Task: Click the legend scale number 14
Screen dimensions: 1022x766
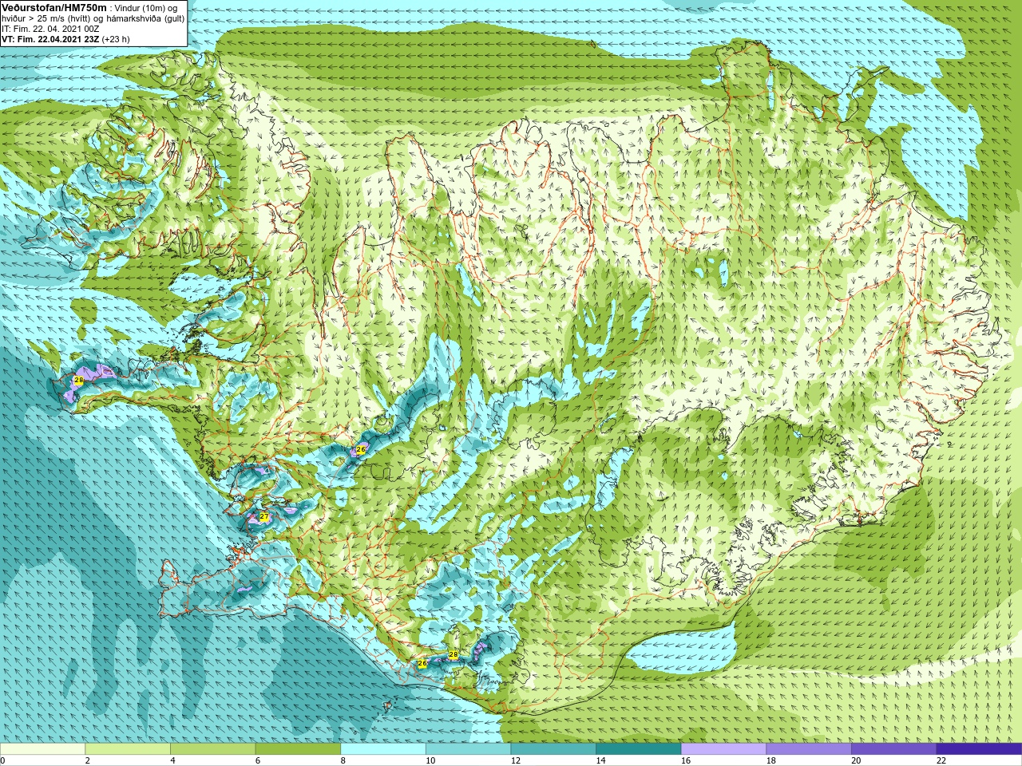Action: pos(600,760)
